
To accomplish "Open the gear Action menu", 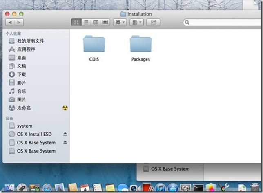I will (x=120, y=22).
